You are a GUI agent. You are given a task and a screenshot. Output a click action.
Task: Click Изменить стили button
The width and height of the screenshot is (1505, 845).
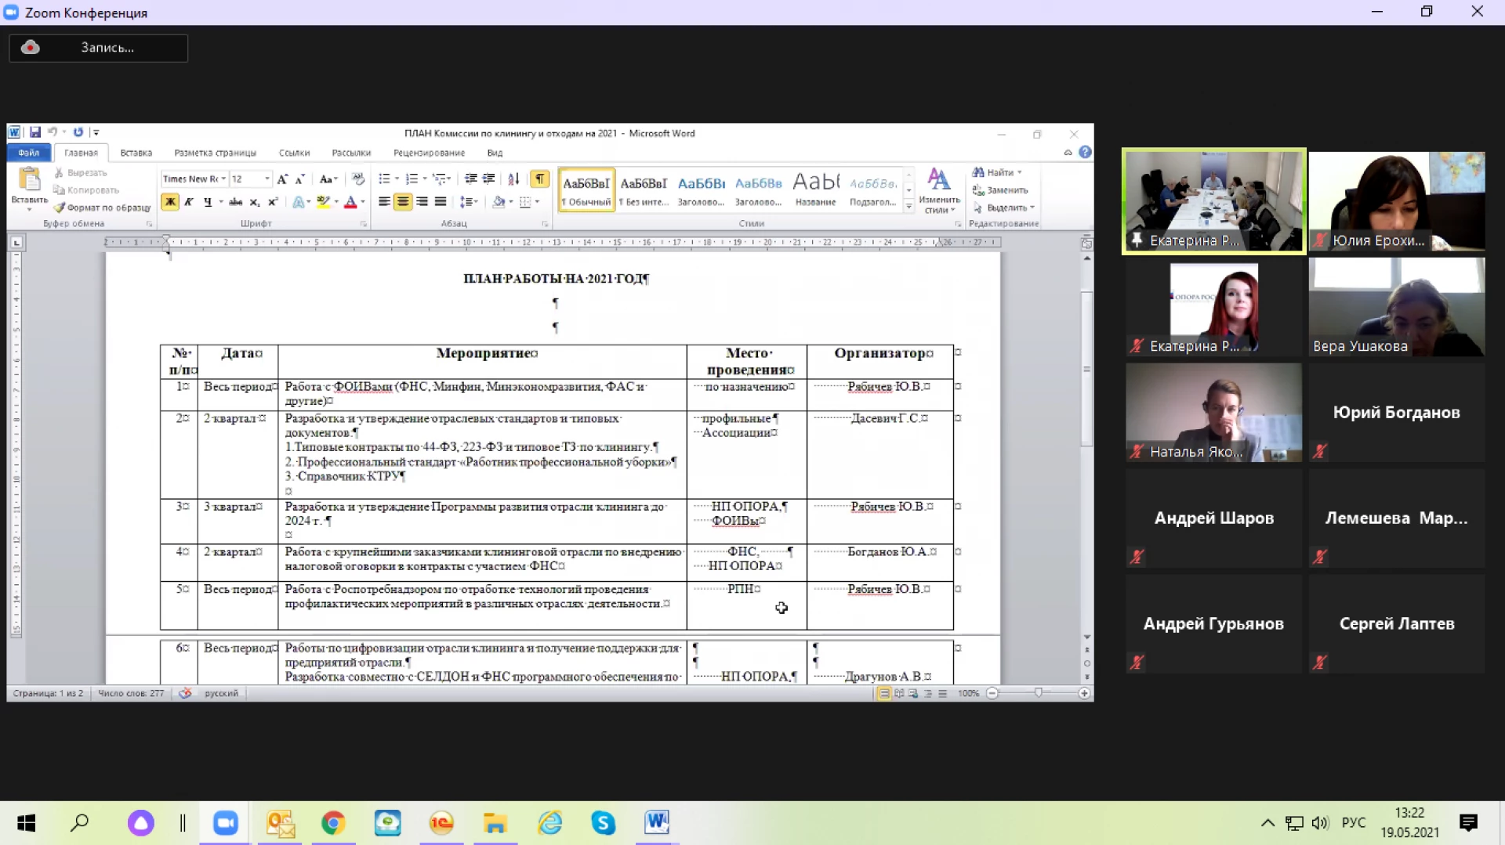tap(939, 190)
